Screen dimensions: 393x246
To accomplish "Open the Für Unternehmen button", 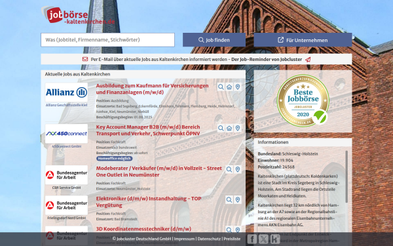I will pyautogui.click(x=303, y=40).
